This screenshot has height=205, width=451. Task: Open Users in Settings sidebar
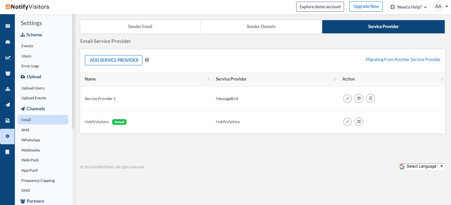26,56
